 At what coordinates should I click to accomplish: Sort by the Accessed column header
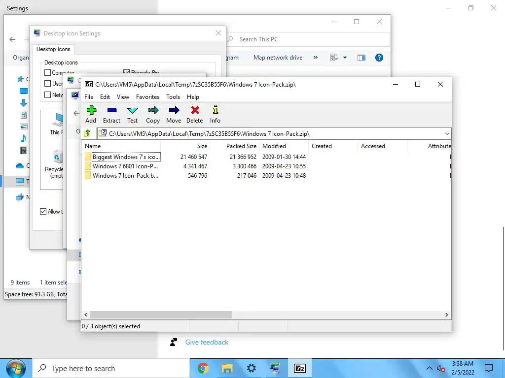pyautogui.click(x=383, y=146)
